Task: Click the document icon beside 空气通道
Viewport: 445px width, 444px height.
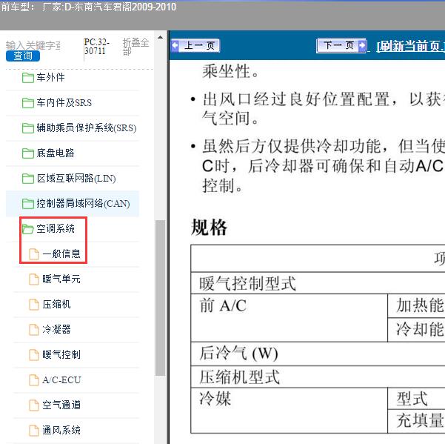Action: [x=34, y=405]
